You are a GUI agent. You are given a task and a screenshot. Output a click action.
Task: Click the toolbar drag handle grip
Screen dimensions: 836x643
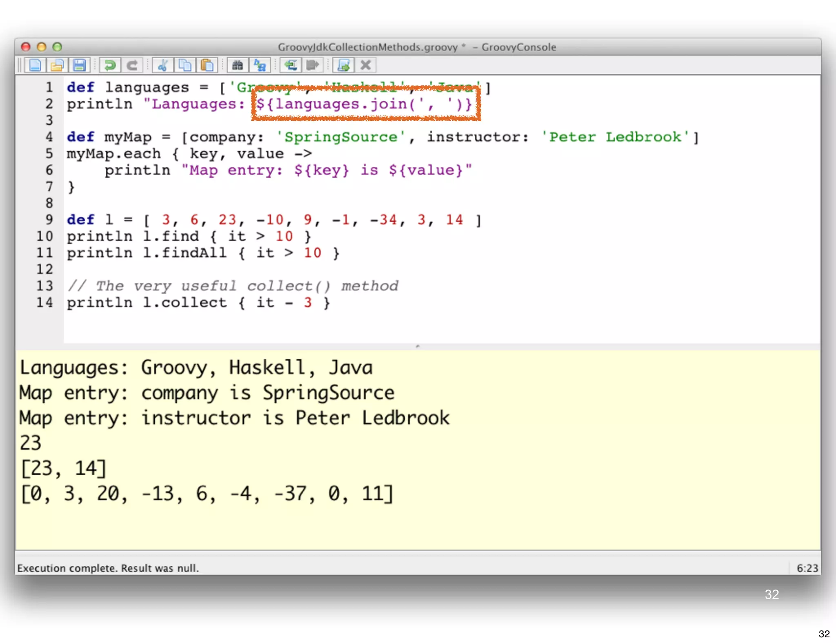pyautogui.click(x=19, y=65)
